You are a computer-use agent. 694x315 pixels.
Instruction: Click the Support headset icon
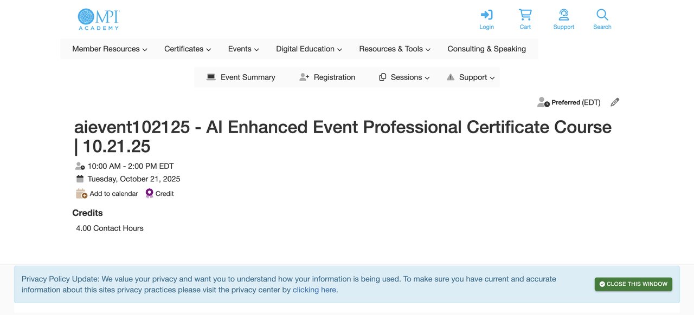pos(563,15)
